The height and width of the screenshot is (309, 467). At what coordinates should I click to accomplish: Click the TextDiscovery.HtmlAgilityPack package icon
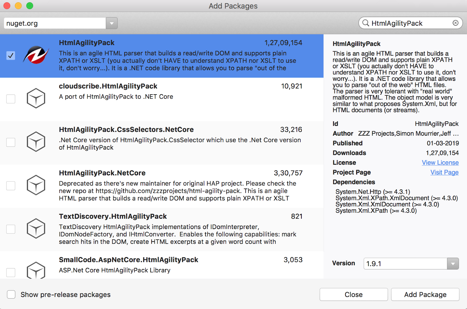[36, 229]
